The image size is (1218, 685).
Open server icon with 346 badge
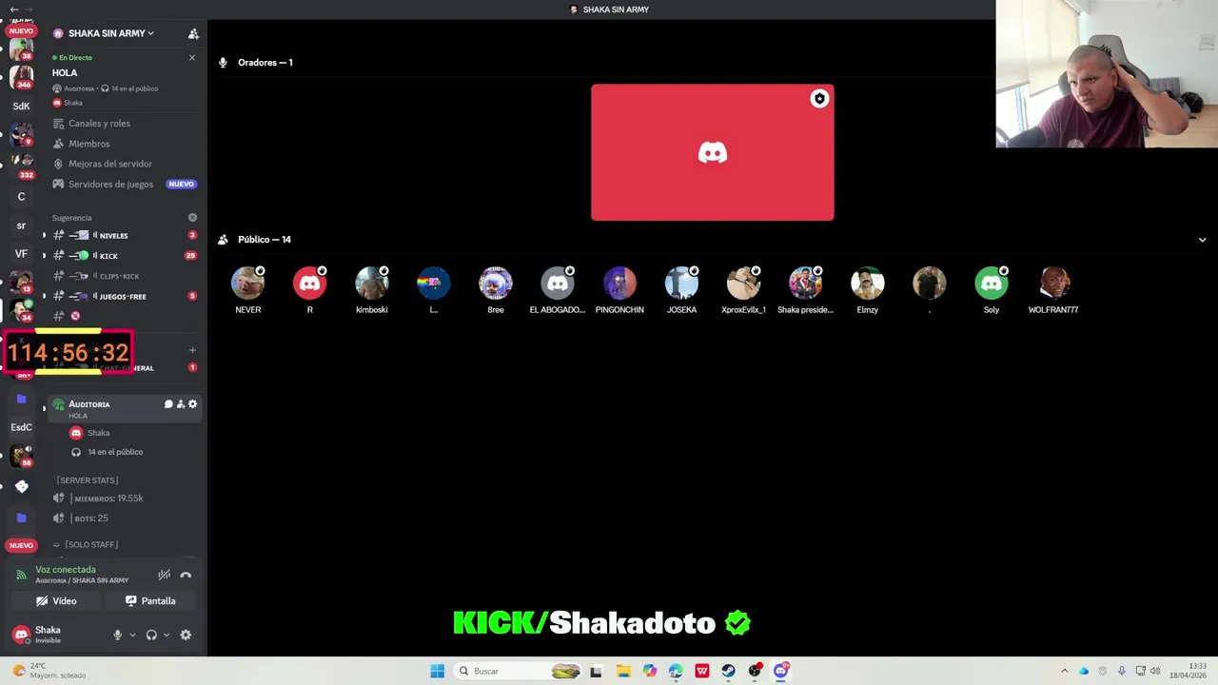[21, 76]
